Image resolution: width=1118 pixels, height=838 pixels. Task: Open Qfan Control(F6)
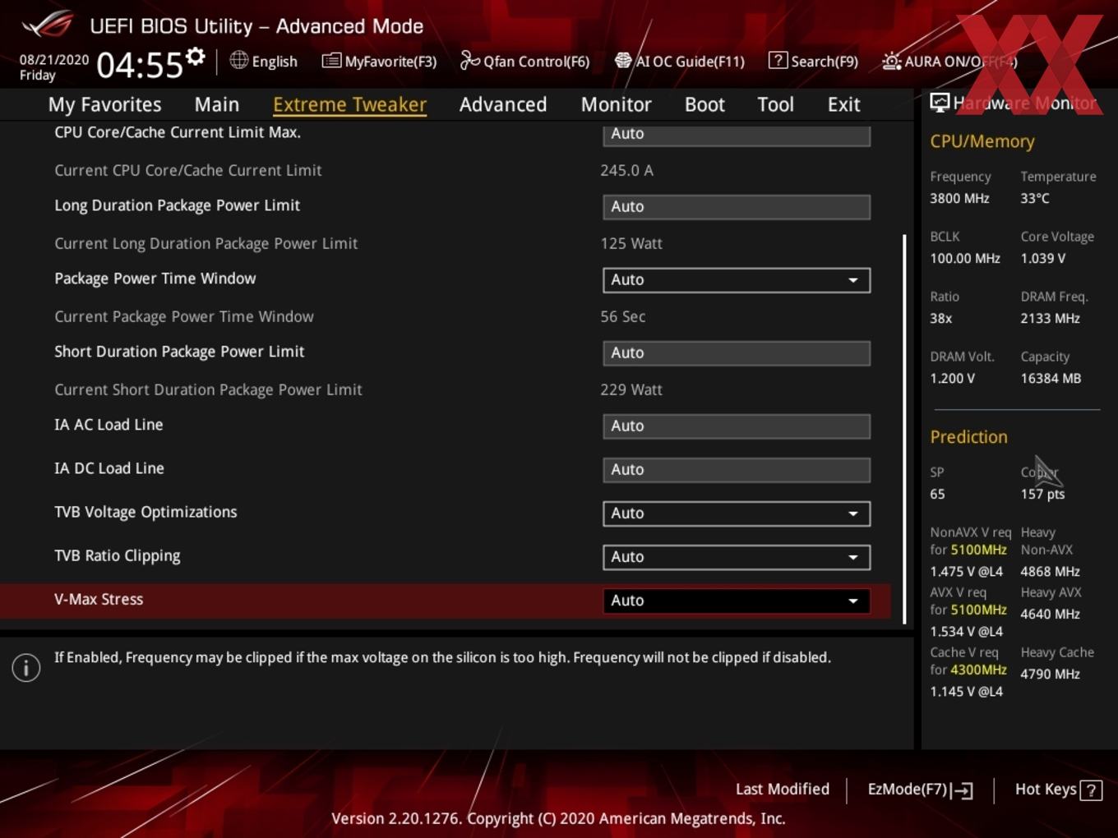[x=524, y=62]
